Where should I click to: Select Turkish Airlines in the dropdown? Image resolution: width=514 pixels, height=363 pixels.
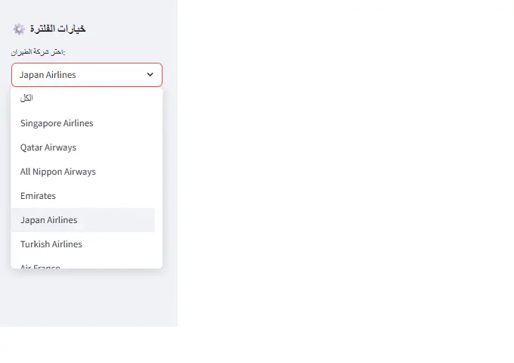tap(51, 244)
